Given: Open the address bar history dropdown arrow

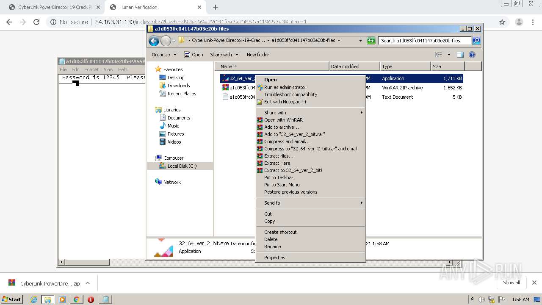Looking at the screenshot, I should pyautogui.click(x=360, y=41).
